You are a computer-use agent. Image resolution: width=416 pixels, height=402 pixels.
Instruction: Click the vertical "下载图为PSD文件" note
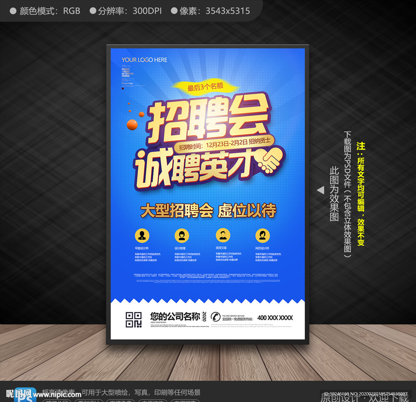click(x=348, y=194)
